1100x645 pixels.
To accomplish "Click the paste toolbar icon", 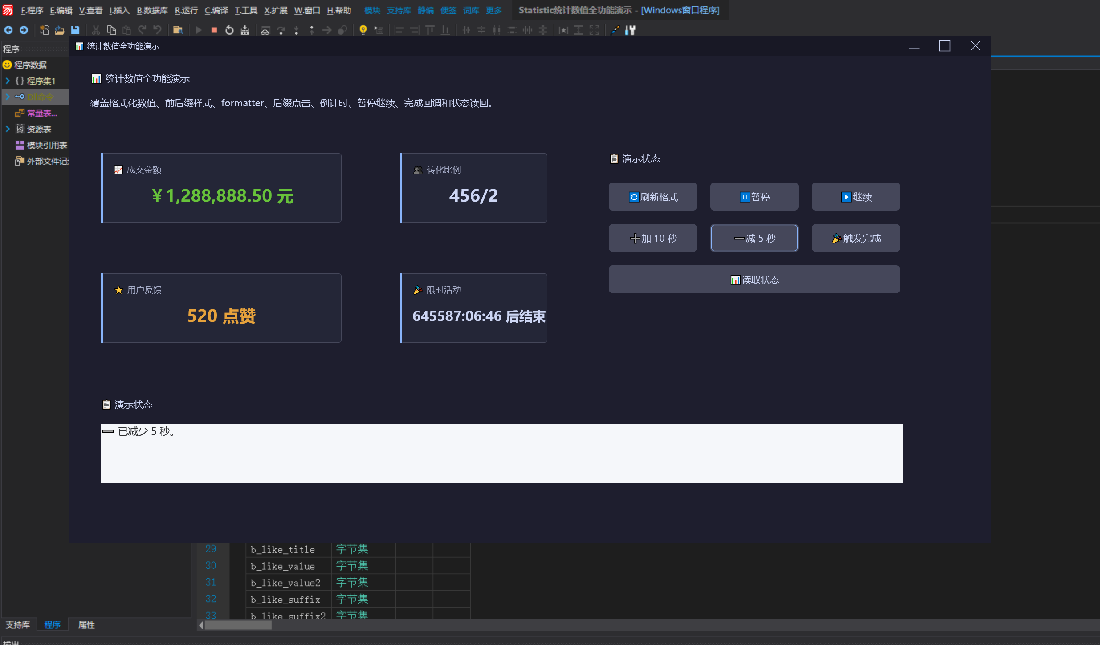I will click(127, 30).
